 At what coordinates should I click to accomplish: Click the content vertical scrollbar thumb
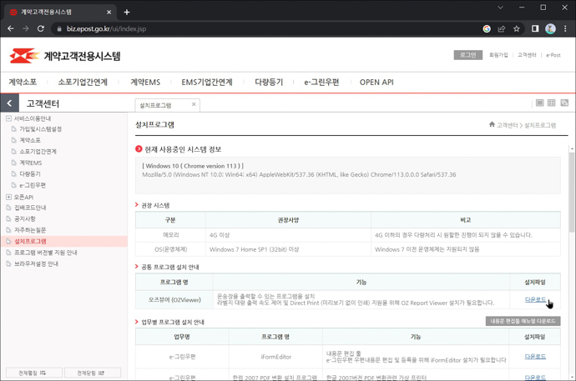(571, 192)
